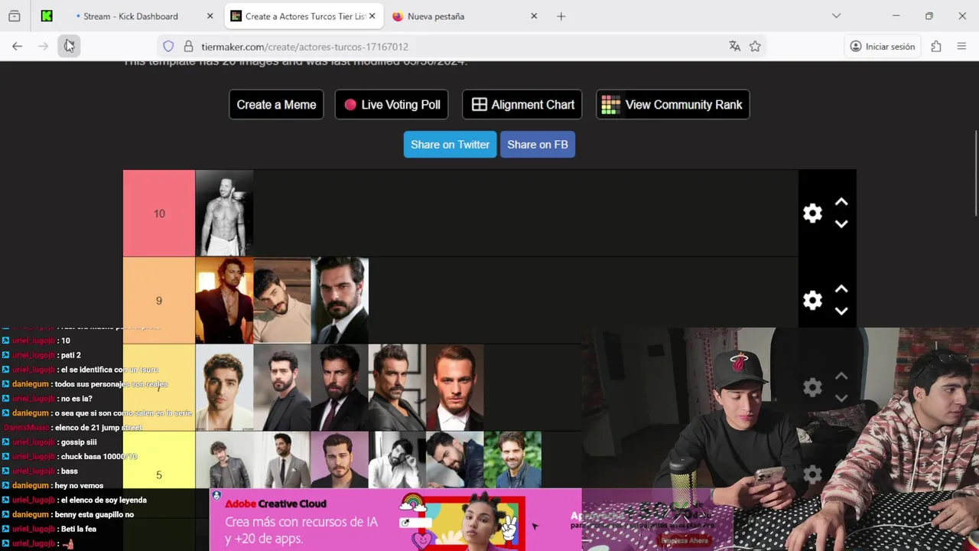Reload the page with refresh button
This screenshot has height=551, width=979.
pos(69,47)
